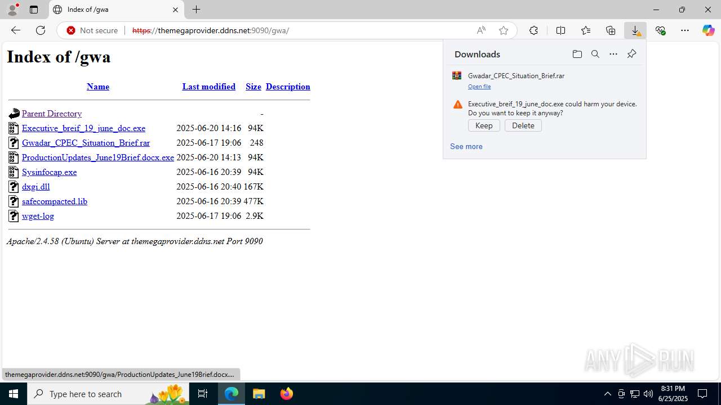This screenshot has width=721, height=405.
Task: Open the Split screen icon
Action: (560, 30)
